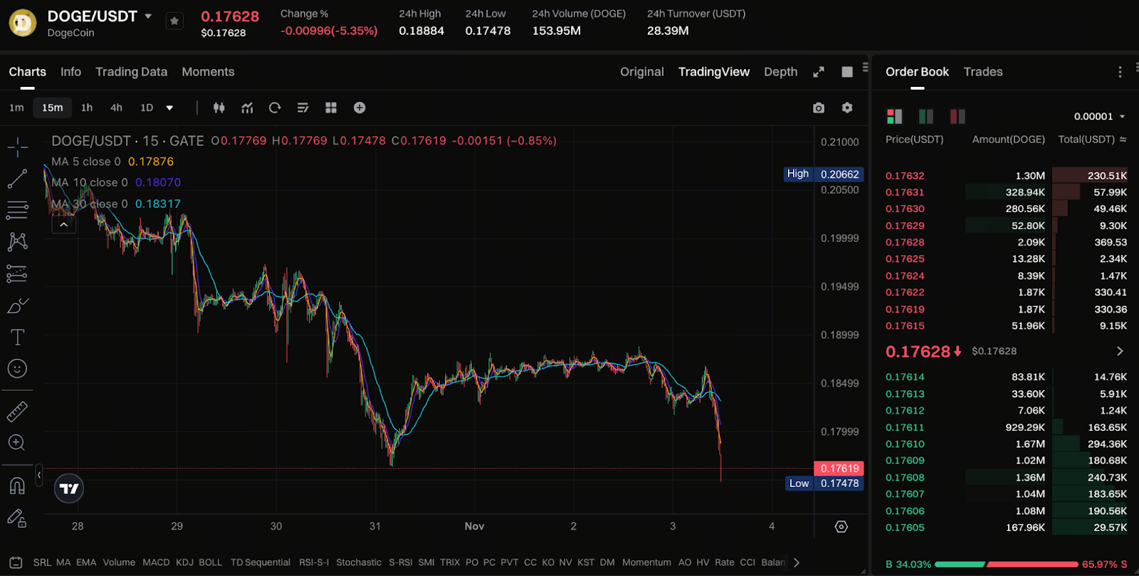Expand the DOGE/USDT pair selector dropdown
Viewport: 1139px width, 576px height.
click(x=148, y=16)
